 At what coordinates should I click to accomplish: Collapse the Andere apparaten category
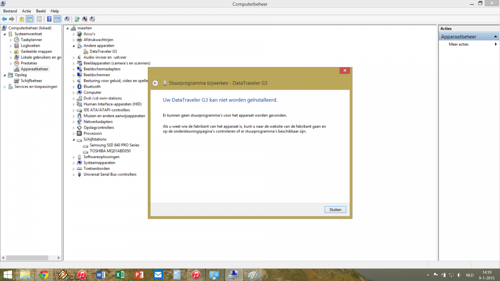(74, 45)
